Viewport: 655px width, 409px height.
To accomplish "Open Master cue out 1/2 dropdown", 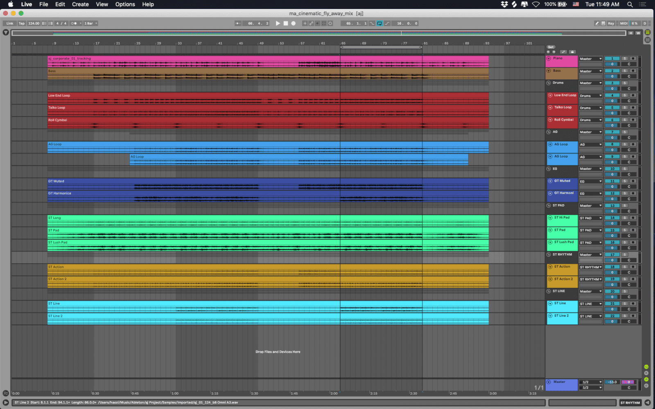I will (591, 382).
